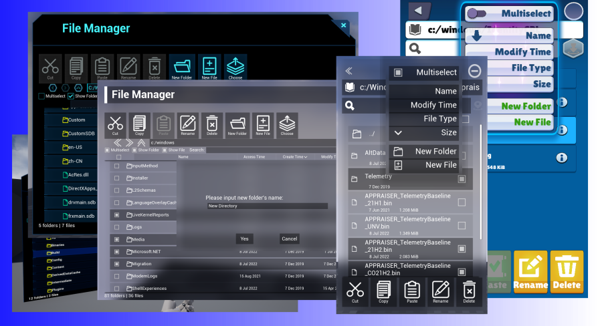Toggle Show Folder checkbox in gray File Manager
Screen dimensions: 598x326
pyautogui.click(x=134, y=150)
